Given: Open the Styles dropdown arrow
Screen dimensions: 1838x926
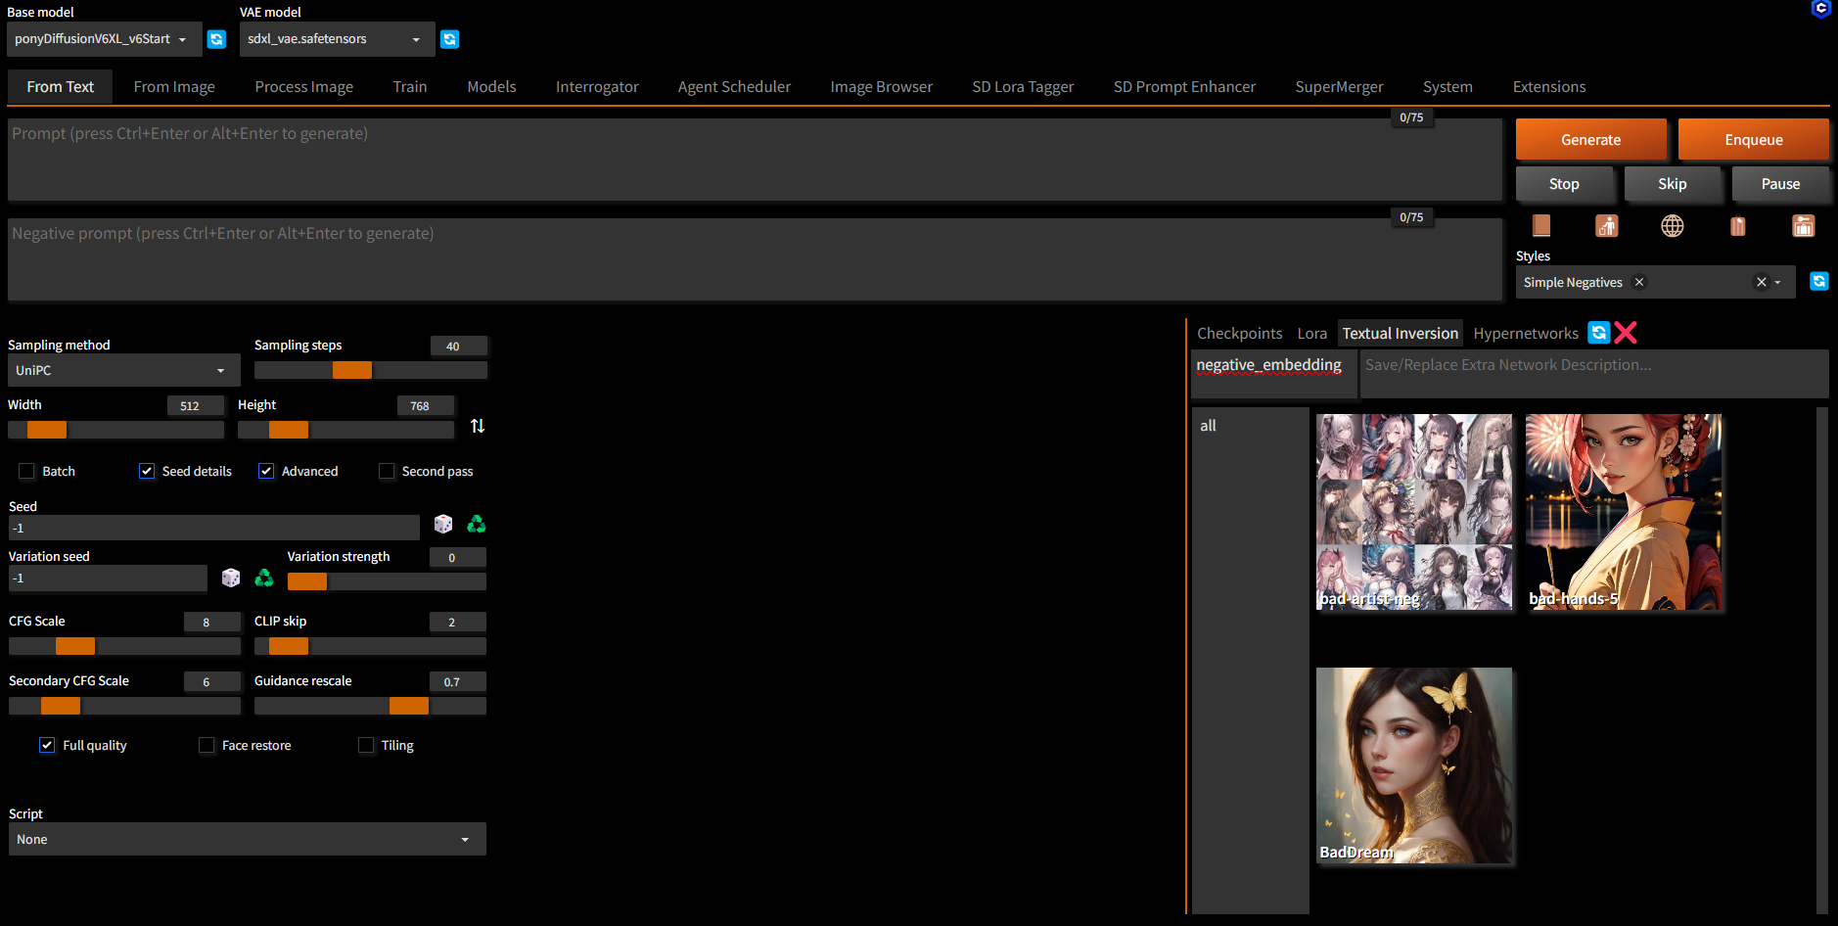Looking at the screenshot, I should tap(1777, 282).
